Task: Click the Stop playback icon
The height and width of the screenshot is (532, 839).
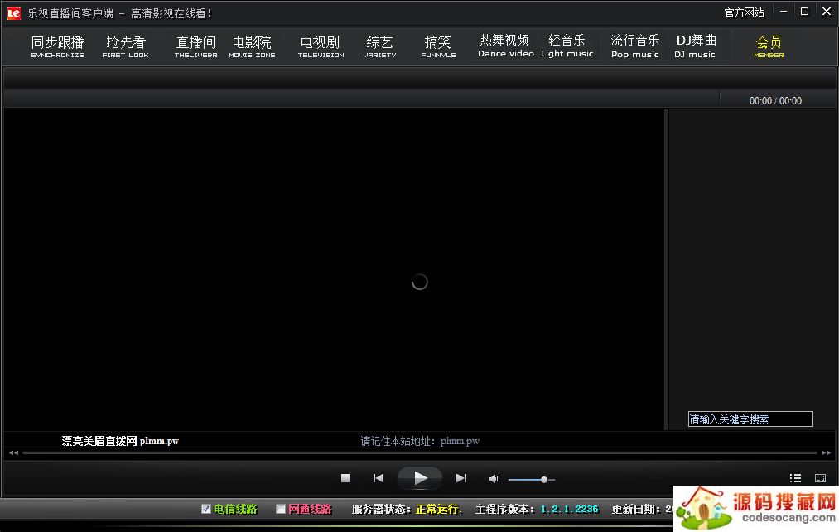Action: point(345,478)
